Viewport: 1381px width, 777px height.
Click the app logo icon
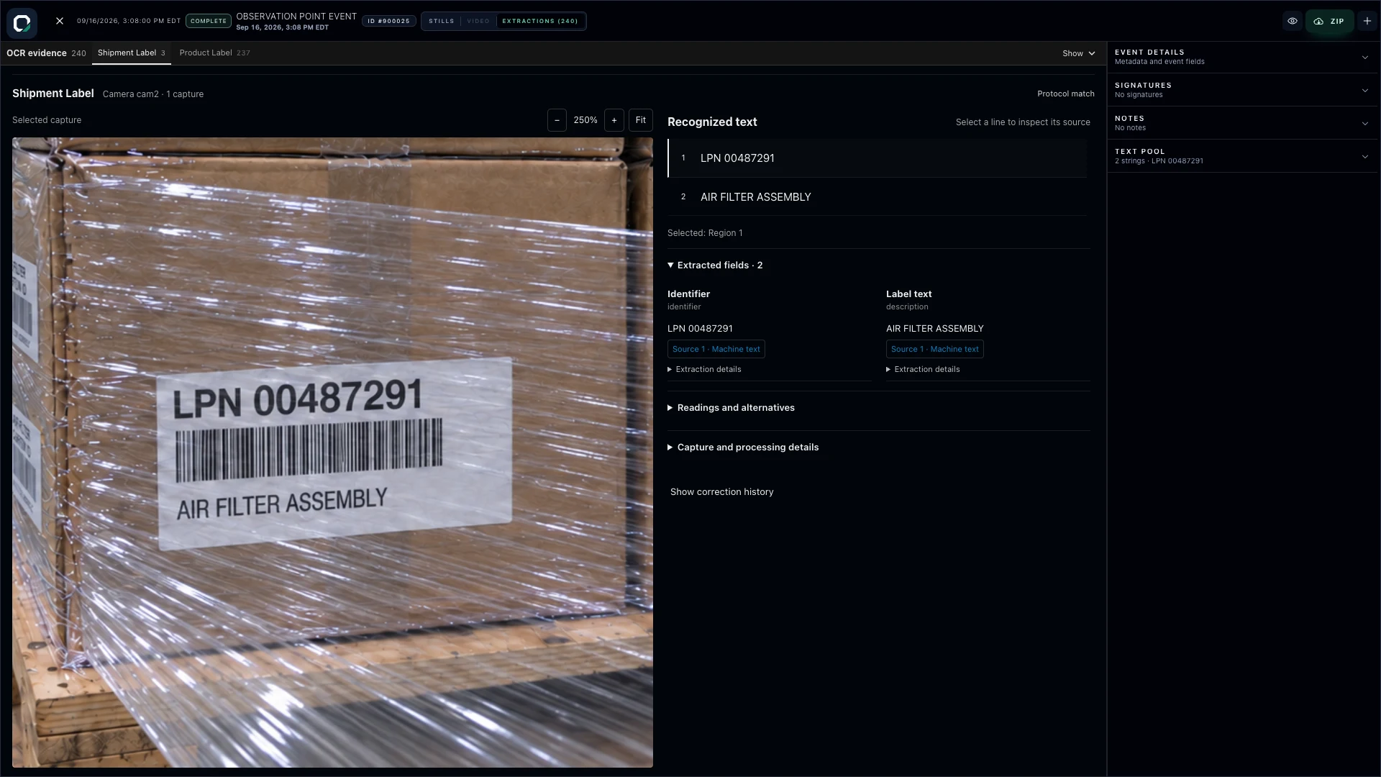(x=22, y=22)
